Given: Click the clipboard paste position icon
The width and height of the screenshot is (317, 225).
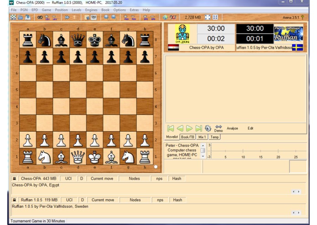Looking at the screenshot, I should point(87,18).
